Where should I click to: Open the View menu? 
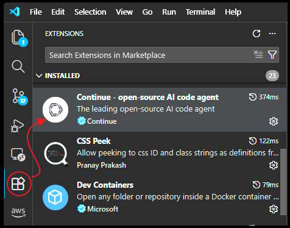(124, 12)
